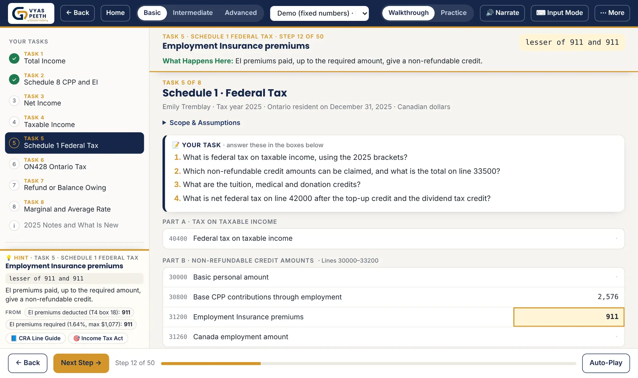
Task: Turn on Narrate audio
Action: pos(502,13)
